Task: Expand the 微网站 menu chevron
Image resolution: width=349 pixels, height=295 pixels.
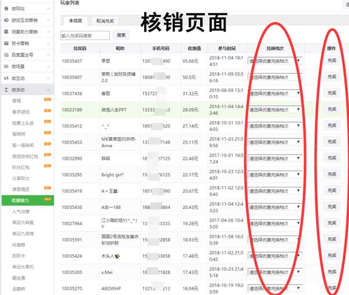Action: 48,9
